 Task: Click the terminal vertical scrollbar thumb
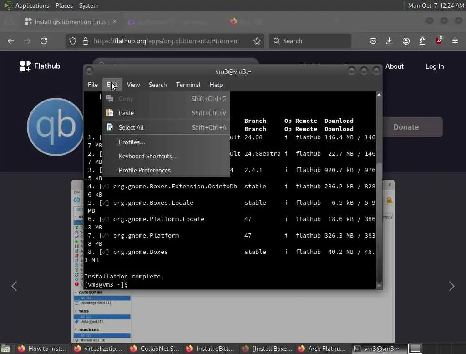pyautogui.click(x=379, y=222)
